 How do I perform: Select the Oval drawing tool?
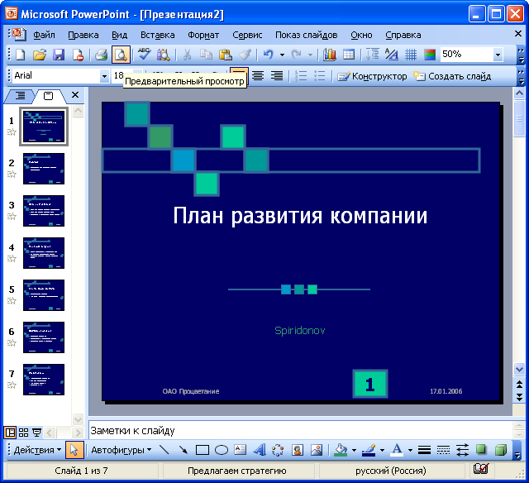222,450
